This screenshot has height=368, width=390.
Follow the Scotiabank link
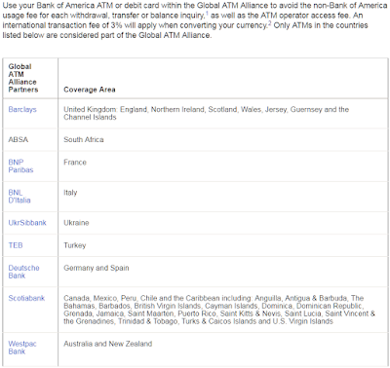point(26,298)
